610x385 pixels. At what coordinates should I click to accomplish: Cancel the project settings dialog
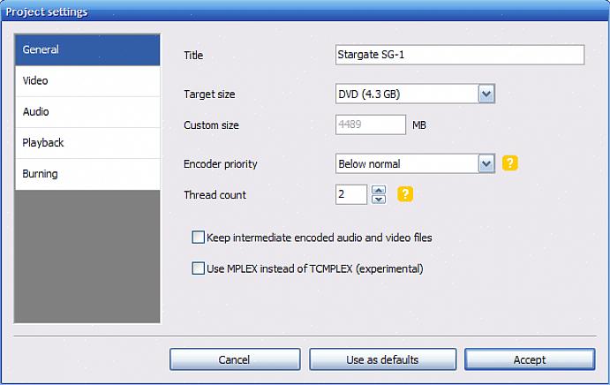(x=235, y=359)
